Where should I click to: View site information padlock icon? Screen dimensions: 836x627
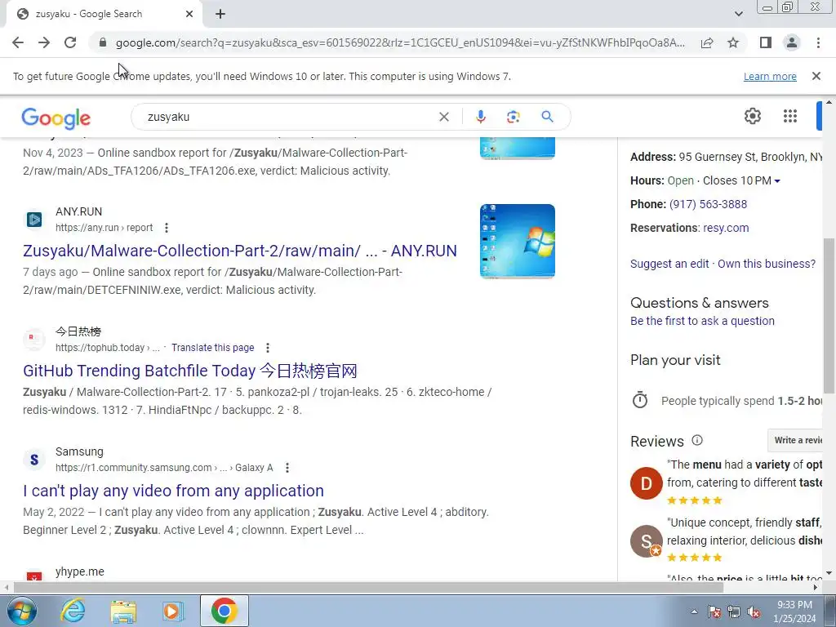(x=103, y=42)
